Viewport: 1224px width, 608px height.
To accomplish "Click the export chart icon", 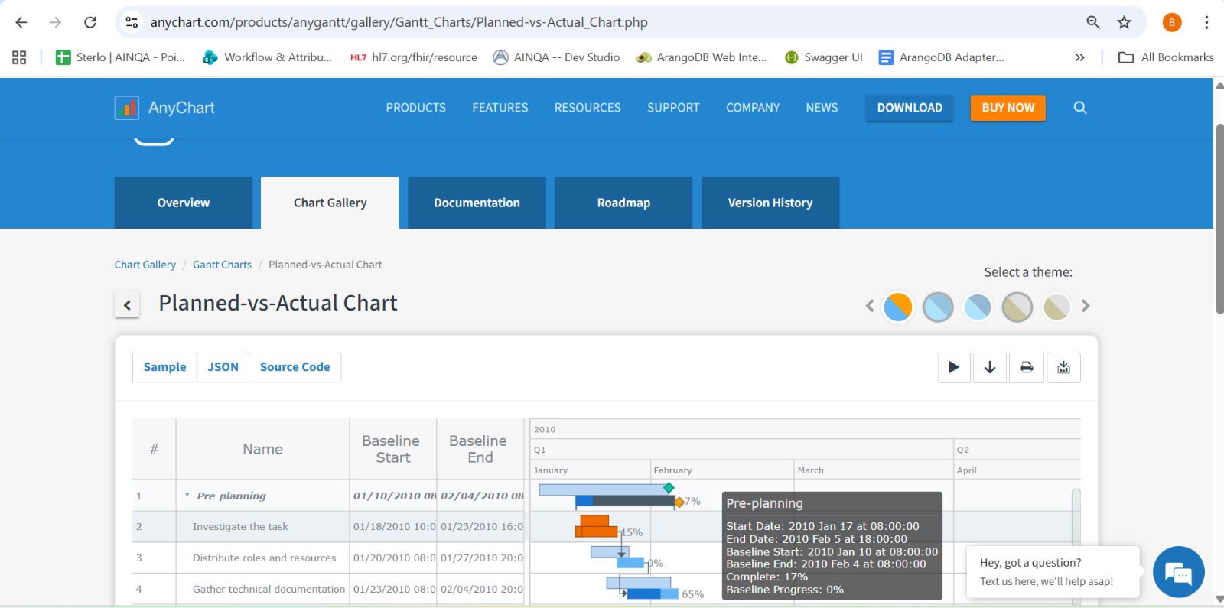I will [x=1063, y=368].
